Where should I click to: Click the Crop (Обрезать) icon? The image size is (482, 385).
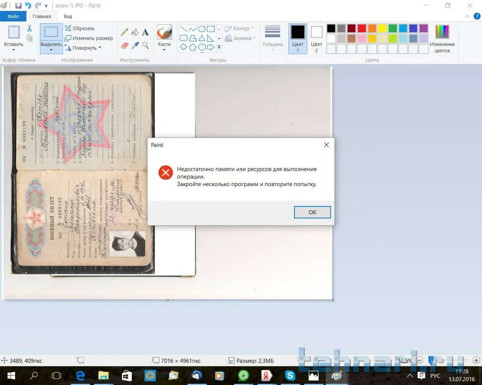(68, 28)
